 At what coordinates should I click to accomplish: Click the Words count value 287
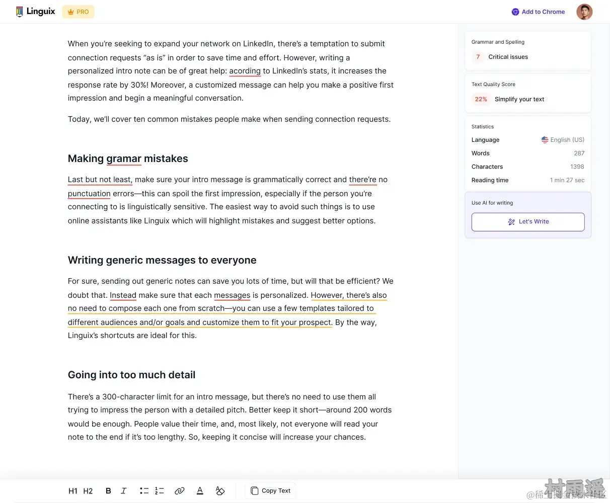point(579,153)
